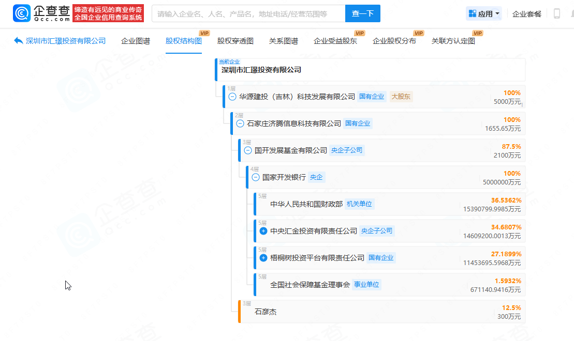The width and height of the screenshot is (574, 341).
Task: Click VIP badge above 股权结构图 tab
Action: [204, 33]
